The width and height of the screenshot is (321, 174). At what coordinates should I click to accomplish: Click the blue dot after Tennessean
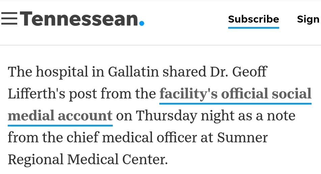pos(142,23)
